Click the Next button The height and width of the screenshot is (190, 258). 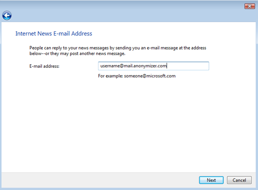211,180
